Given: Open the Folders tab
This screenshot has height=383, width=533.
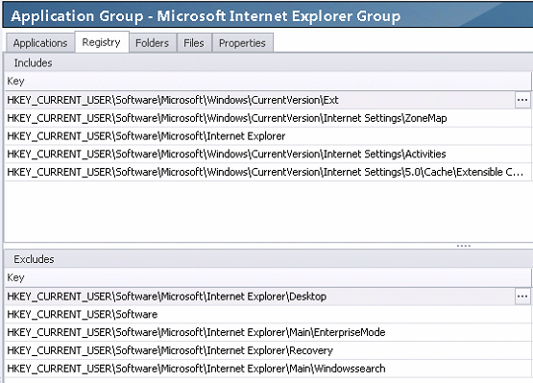Looking at the screenshot, I should (x=153, y=43).
